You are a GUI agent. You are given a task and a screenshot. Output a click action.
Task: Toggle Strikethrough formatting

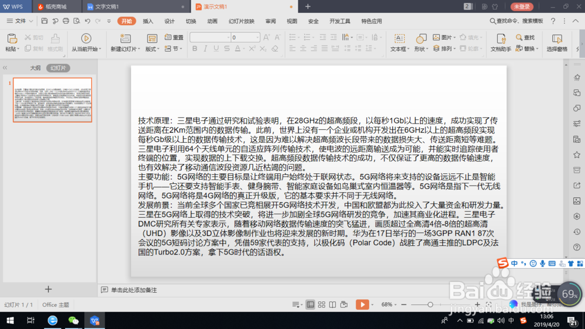(x=227, y=49)
